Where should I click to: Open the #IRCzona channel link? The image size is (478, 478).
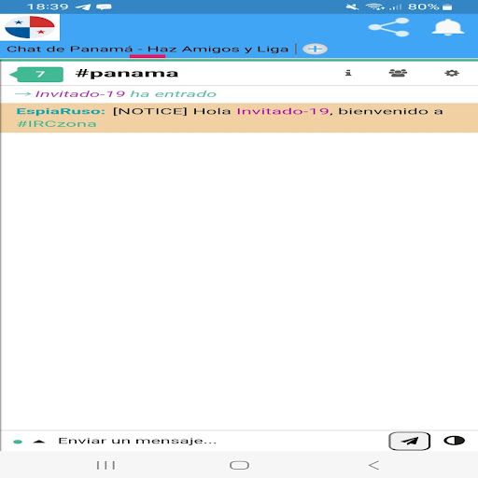(x=56, y=124)
